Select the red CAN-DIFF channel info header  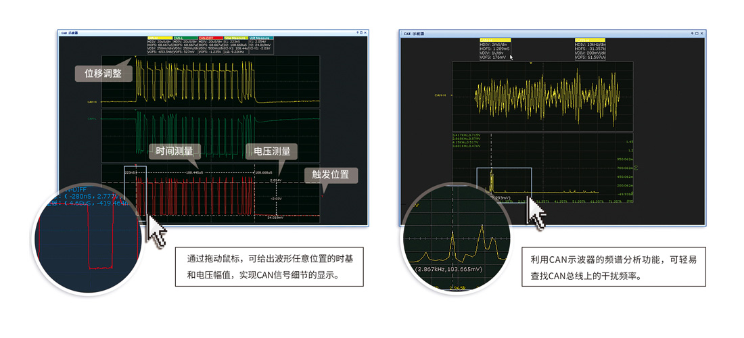210,39
